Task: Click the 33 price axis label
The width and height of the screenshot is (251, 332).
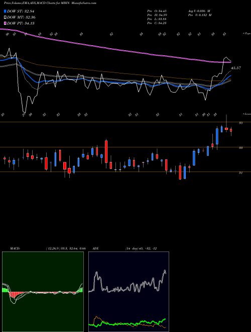Action: click(240, 148)
